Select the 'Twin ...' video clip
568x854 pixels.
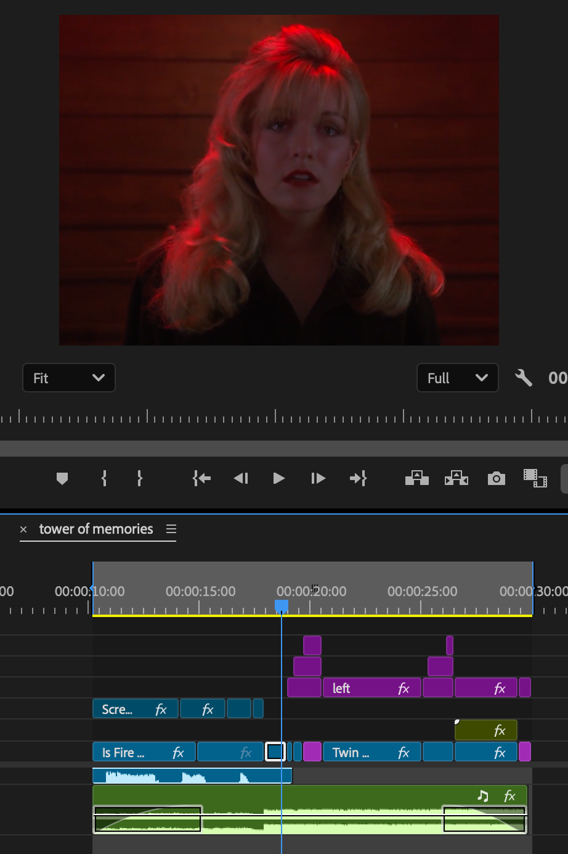click(x=372, y=752)
